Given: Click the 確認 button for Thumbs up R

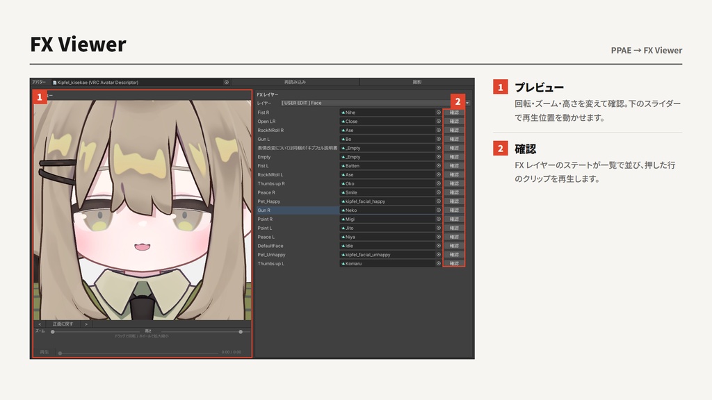Looking at the screenshot, I should 454,183.
